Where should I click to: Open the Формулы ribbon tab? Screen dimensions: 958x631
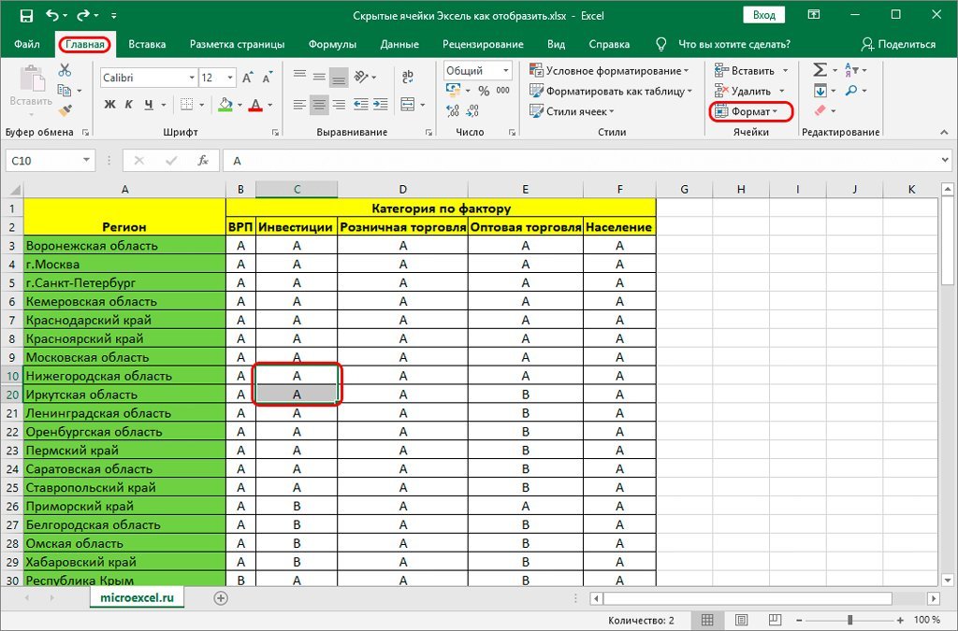tap(332, 44)
